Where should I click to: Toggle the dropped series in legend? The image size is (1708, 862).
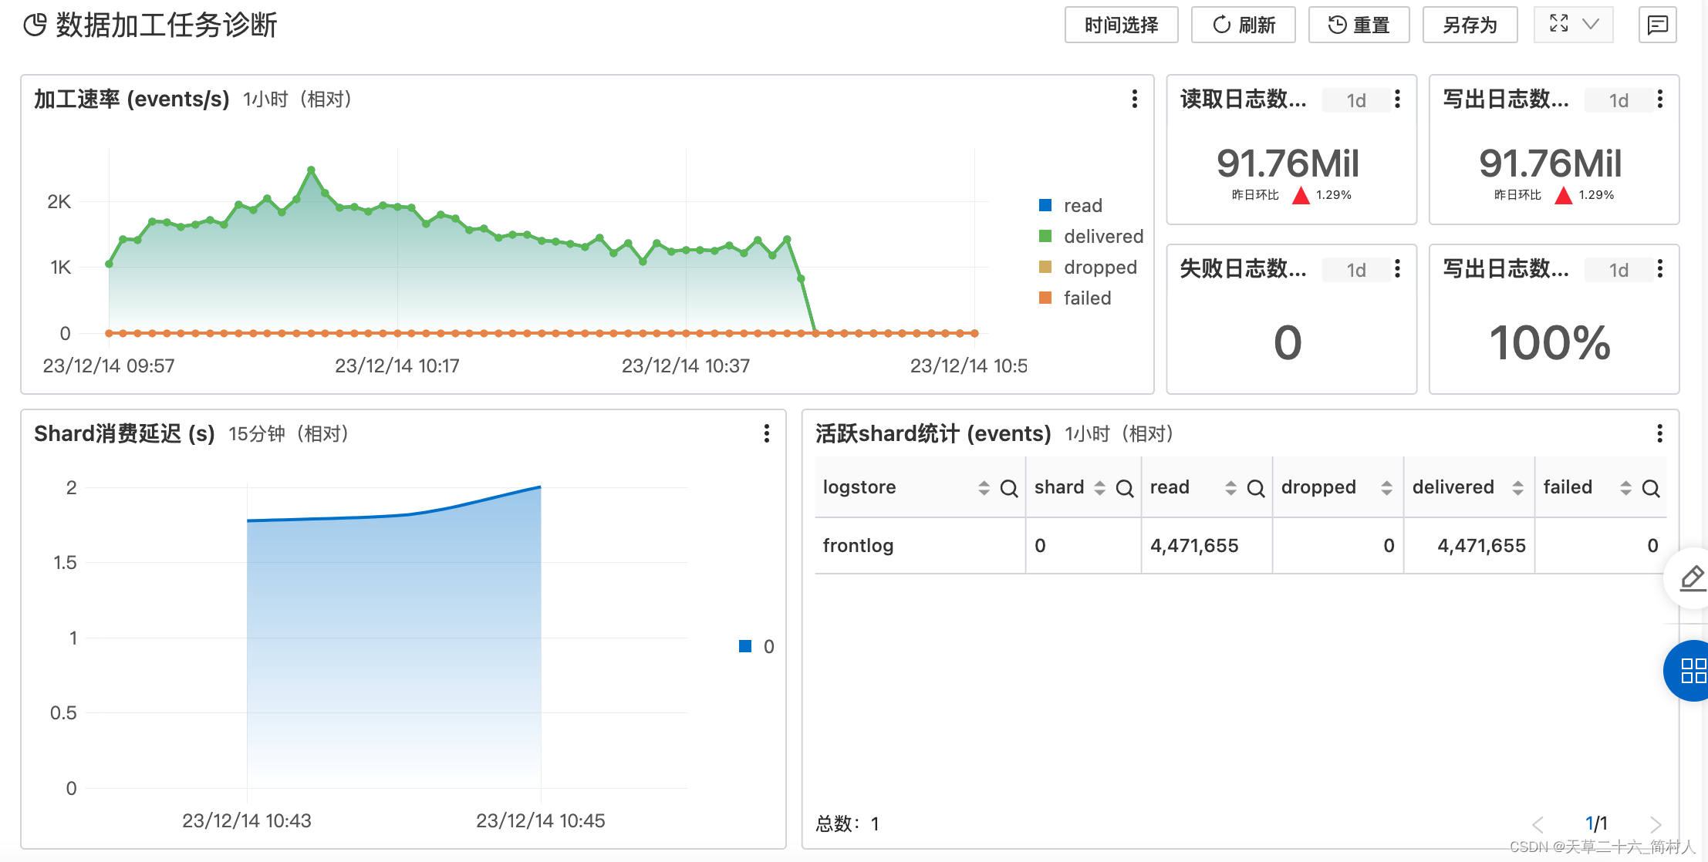[x=1088, y=267]
